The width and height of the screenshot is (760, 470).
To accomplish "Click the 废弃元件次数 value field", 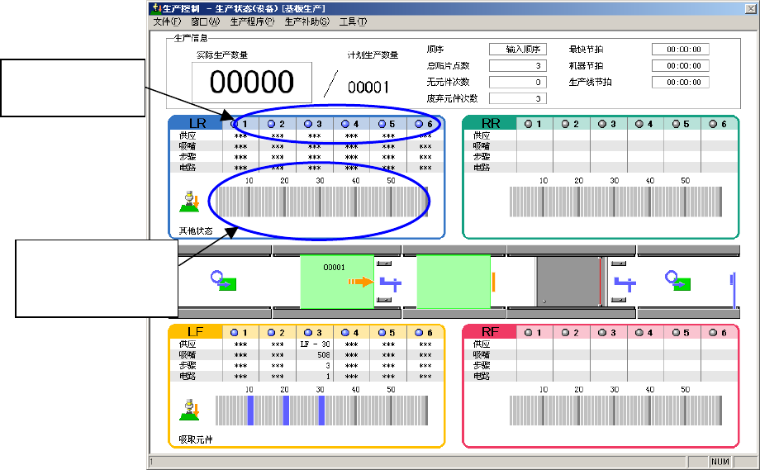I will coord(518,98).
